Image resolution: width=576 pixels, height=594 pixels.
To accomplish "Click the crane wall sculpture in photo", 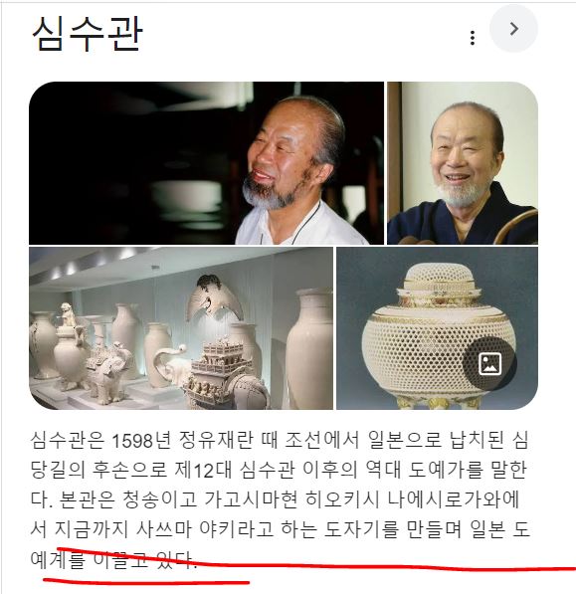I will coord(214,297).
